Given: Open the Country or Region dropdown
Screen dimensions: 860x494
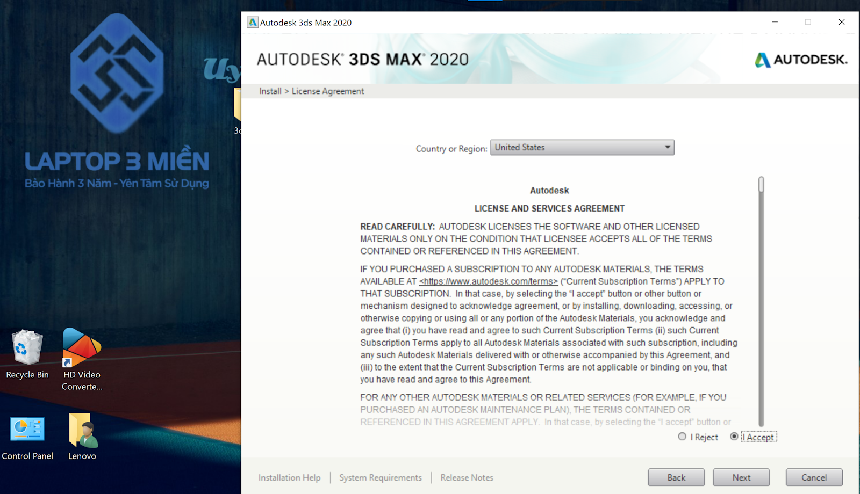Looking at the screenshot, I should tap(582, 148).
